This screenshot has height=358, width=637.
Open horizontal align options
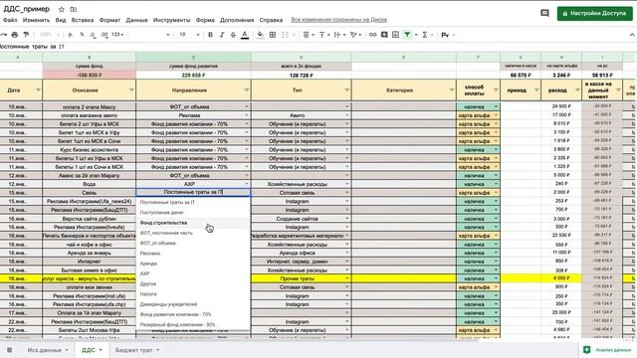[309, 35]
